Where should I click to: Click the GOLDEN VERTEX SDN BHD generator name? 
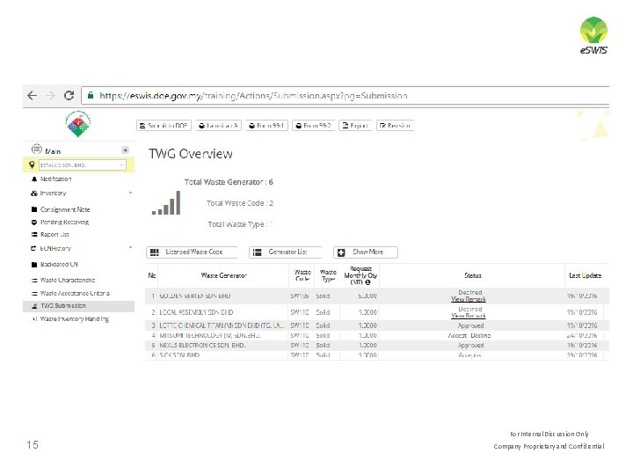pos(195,296)
